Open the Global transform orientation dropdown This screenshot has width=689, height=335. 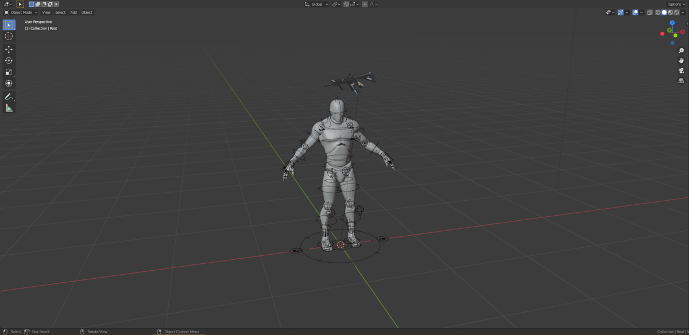click(x=317, y=4)
